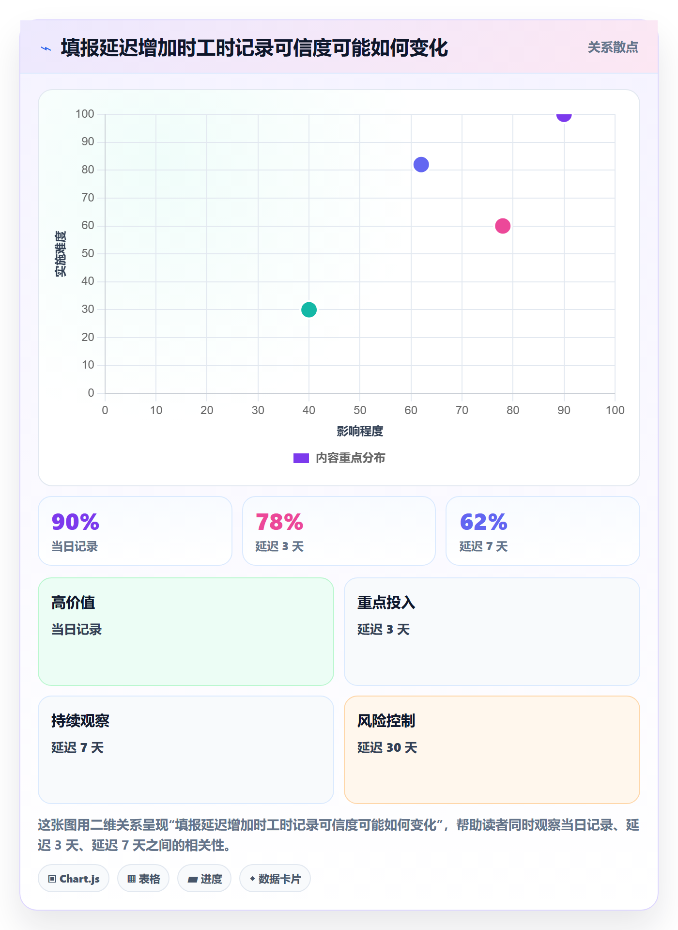Click the 表格 tag chip
The height and width of the screenshot is (930, 678).
143,879
